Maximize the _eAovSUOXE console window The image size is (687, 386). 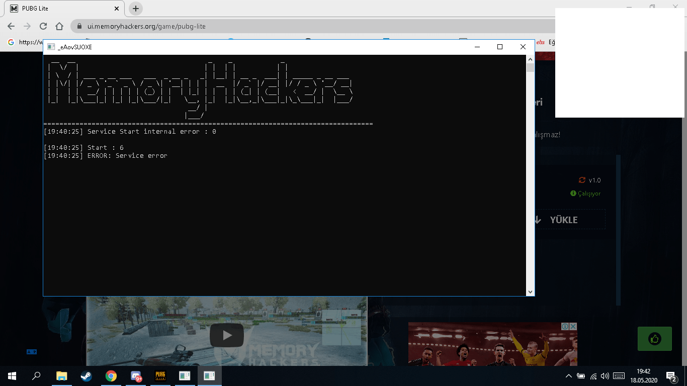pyautogui.click(x=500, y=47)
